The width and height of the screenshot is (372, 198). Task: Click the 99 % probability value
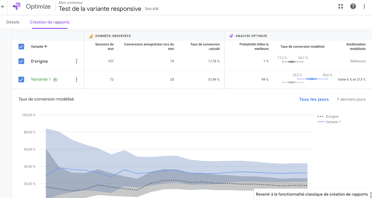(265, 80)
